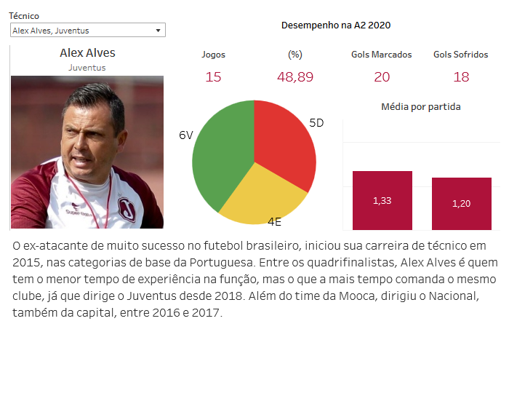Viewport: 509px width, 396px height.
Task: Click the Gols Sofridos value 18
Action: [461, 77]
